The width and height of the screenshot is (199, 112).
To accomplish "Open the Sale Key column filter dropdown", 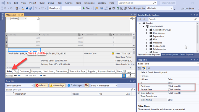I will 39,35.
